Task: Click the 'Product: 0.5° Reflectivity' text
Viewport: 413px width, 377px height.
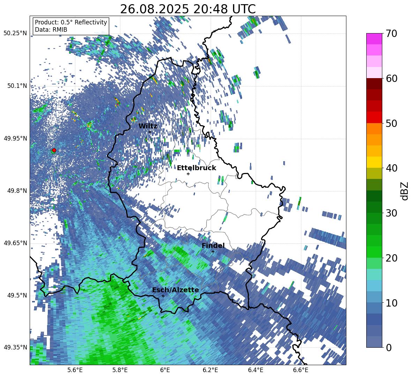Action: (71, 22)
